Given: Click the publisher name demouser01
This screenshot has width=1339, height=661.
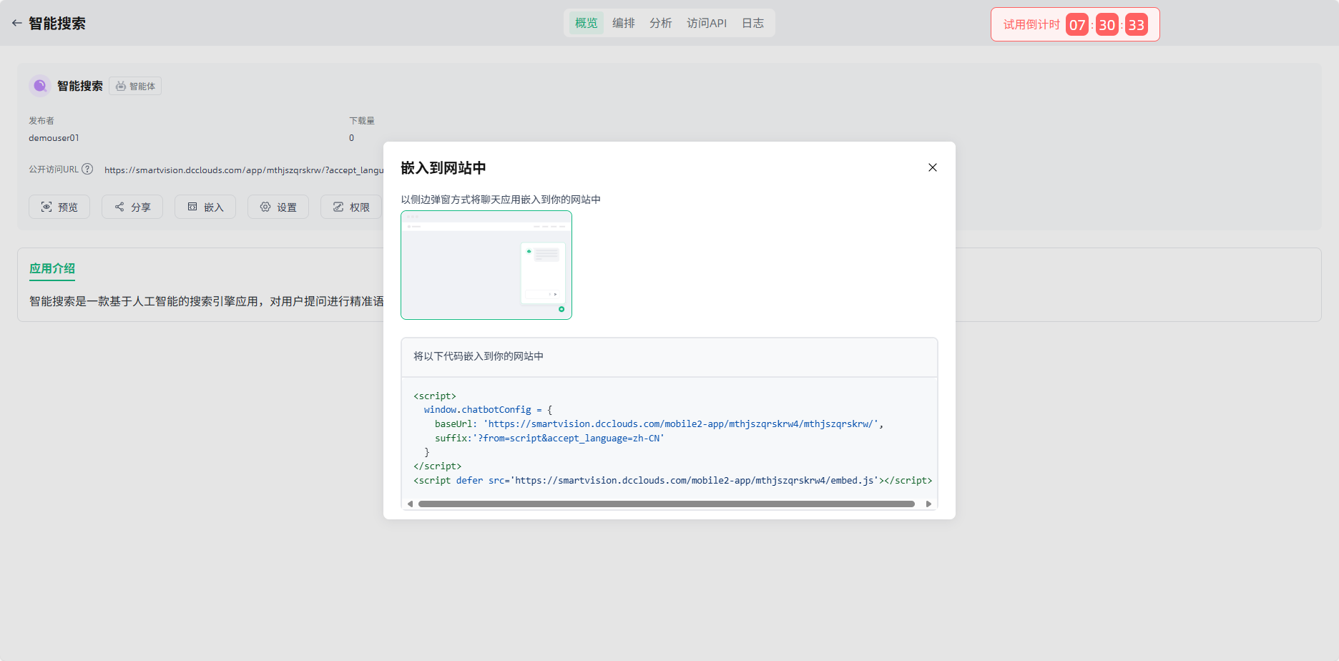Looking at the screenshot, I should [54, 137].
